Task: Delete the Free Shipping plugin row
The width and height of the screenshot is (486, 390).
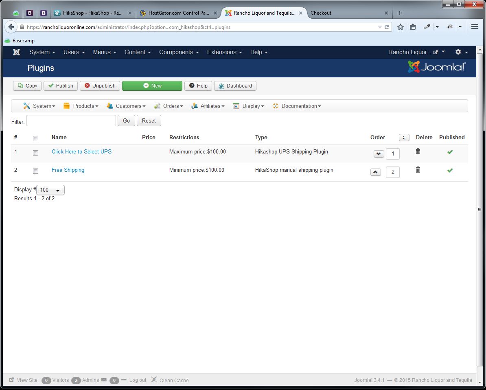Action: 418,170
